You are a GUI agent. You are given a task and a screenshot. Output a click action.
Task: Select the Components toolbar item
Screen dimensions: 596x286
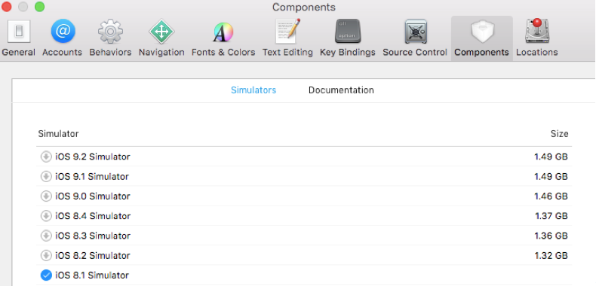point(481,38)
